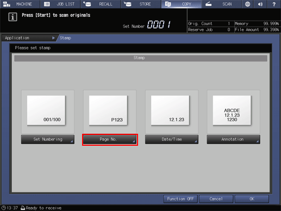
Task: Select the 001/100 set numbering preview
Action: pyautogui.click(x=46, y=110)
